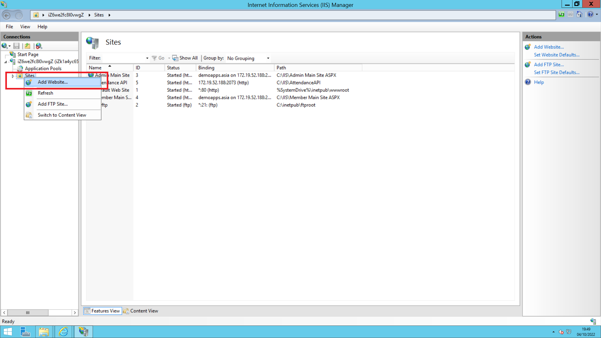Image resolution: width=601 pixels, height=338 pixels.
Task: Click the Create New Connection globe icon
Action: point(4,46)
